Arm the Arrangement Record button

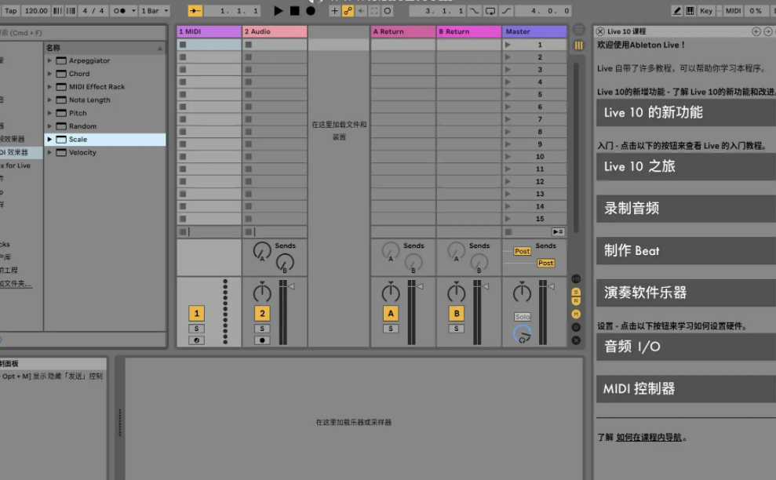click(310, 10)
